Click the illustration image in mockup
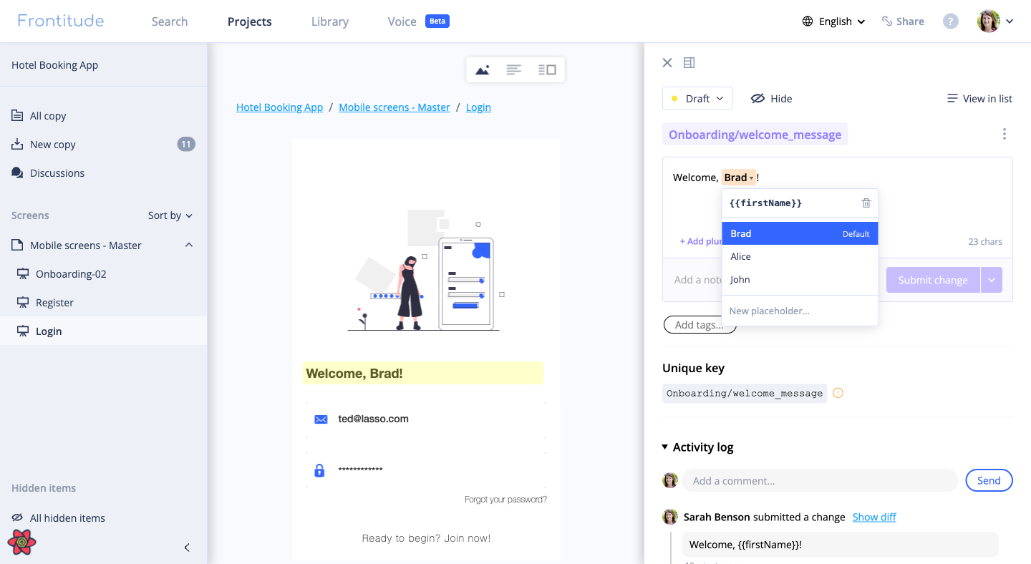Viewport: 1031px width, 564px height. 424,271
